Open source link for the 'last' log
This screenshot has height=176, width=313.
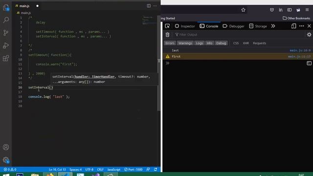[x=300, y=50]
